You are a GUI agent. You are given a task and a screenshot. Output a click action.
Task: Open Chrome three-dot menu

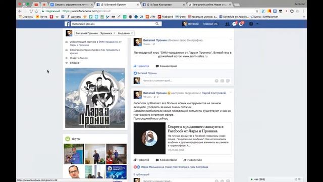click(303, 11)
